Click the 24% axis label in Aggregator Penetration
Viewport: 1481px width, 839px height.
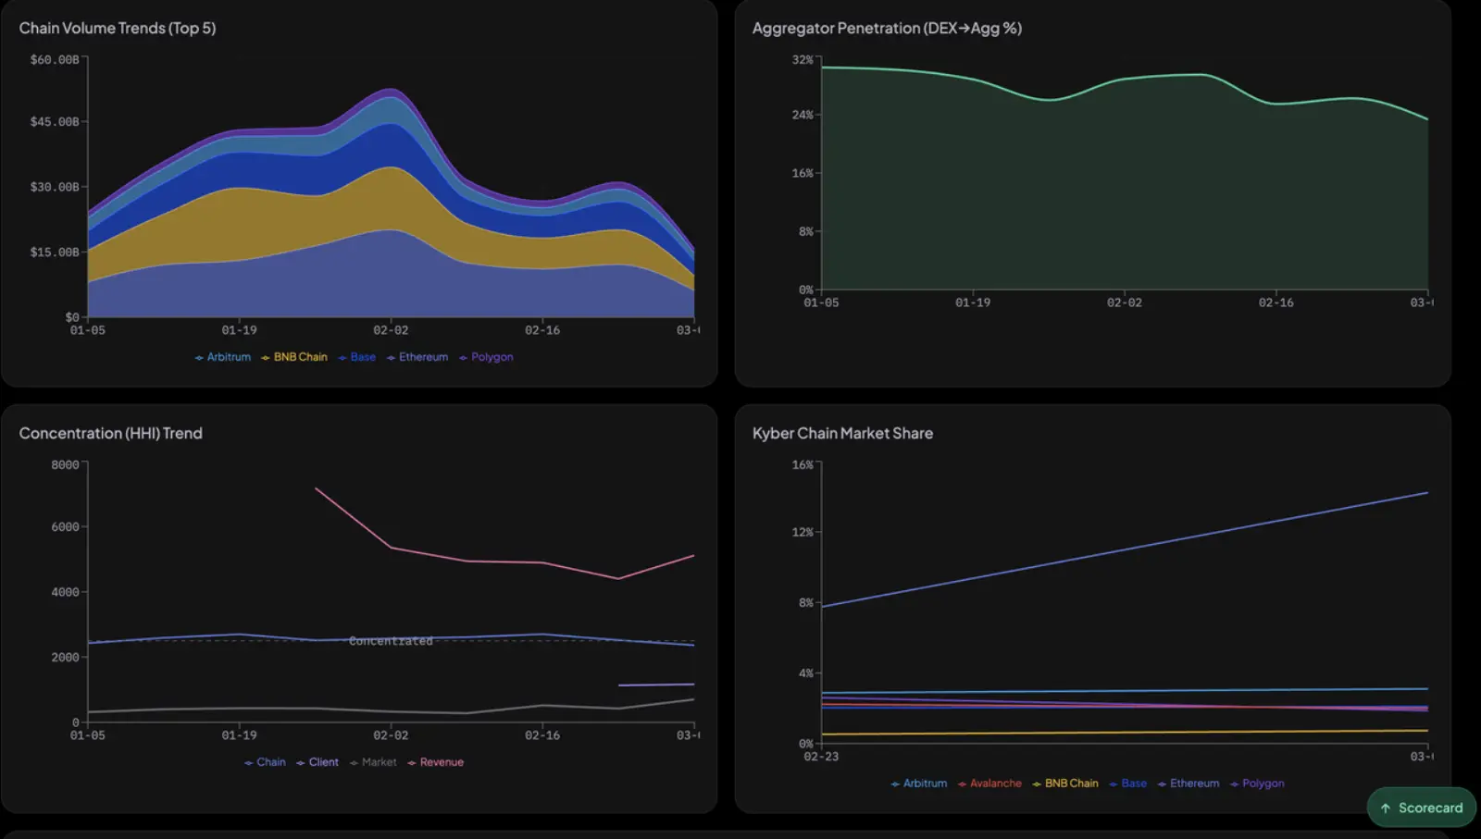click(803, 115)
